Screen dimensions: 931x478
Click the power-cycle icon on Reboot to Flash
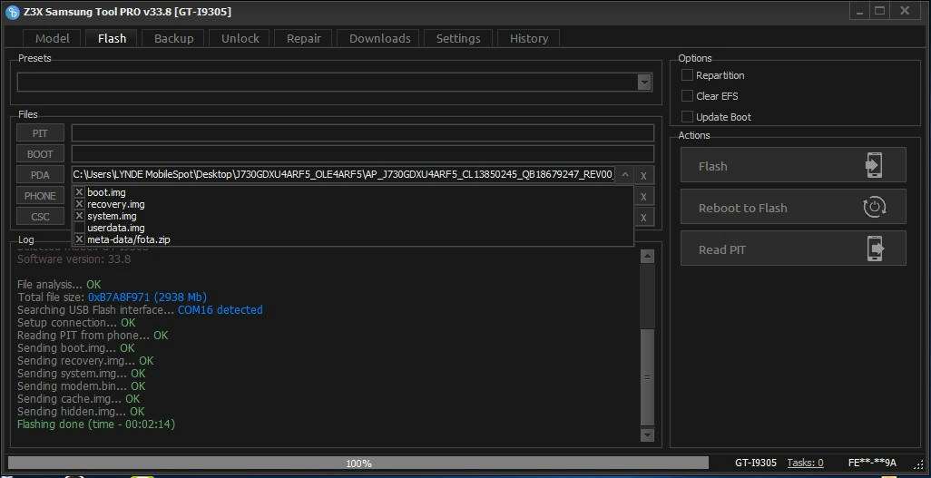pyautogui.click(x=874, y=207)
